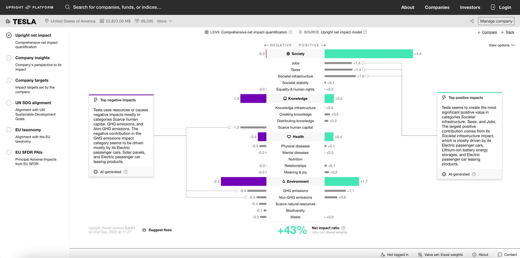Click the LENS globe icon
Screen dimensions: 520x258
[x=207, y=32]
